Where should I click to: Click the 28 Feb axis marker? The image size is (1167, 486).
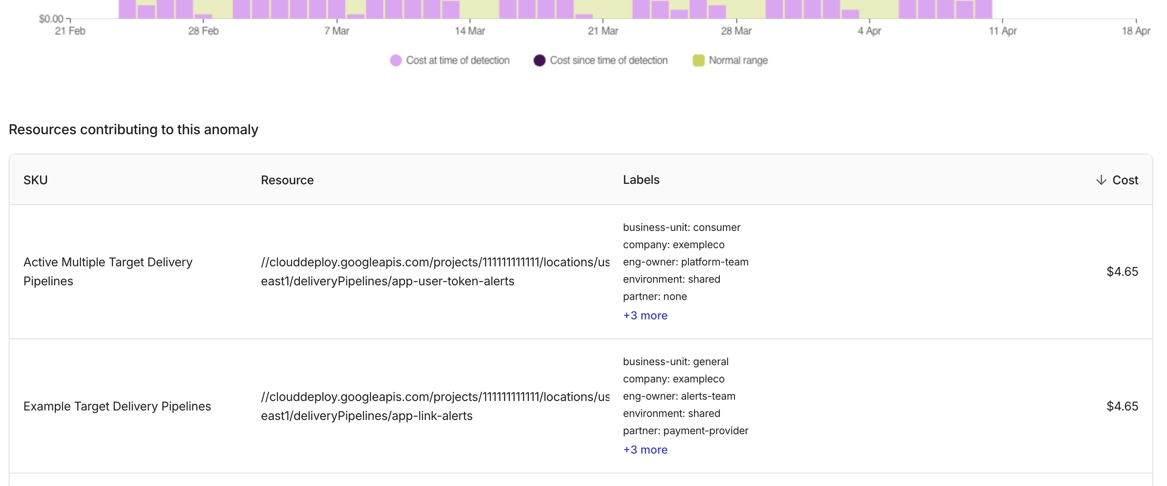(x=203, y=31)
